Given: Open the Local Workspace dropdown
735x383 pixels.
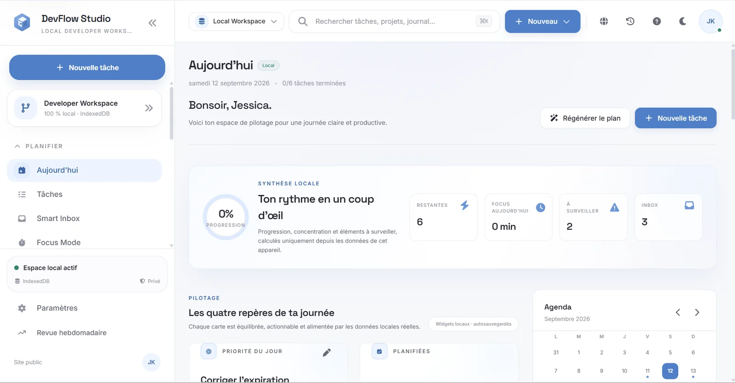Looking at the screenshot, I should [x=236, y=21].
